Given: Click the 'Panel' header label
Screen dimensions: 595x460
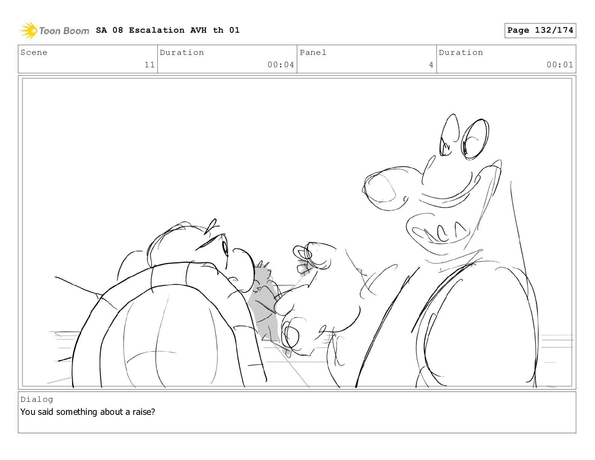Looking at the screenshot, I should [313, 53].
